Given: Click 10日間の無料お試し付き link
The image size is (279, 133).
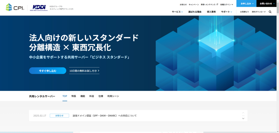Looking at the screenshot, I should (84, 71).
